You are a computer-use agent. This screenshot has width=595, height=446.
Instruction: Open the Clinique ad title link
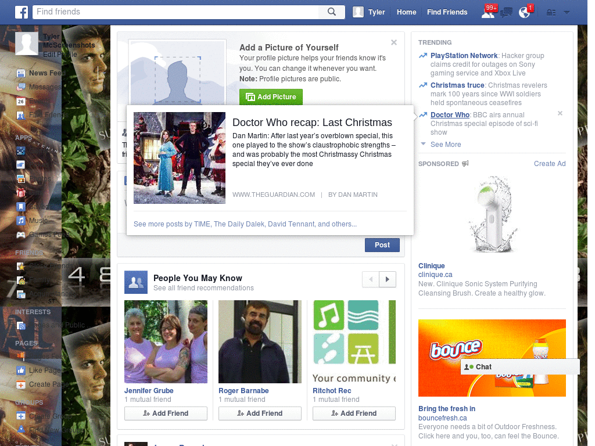[432, 266]
